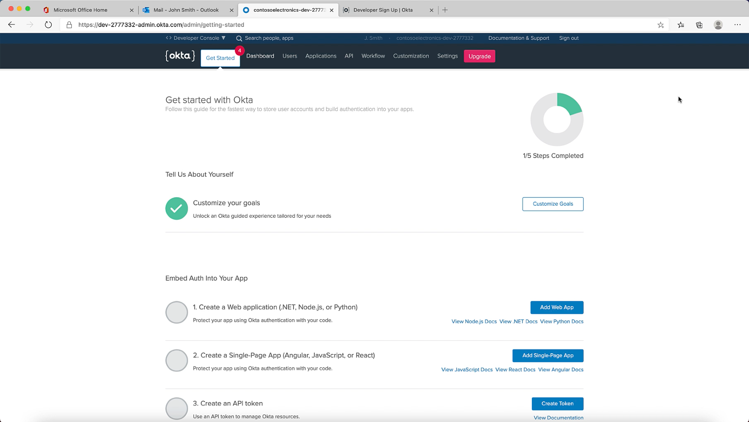The width and height of the screenshot is (749, 422).
Task: Open the Users menu
Action: [x=290, y=56]
